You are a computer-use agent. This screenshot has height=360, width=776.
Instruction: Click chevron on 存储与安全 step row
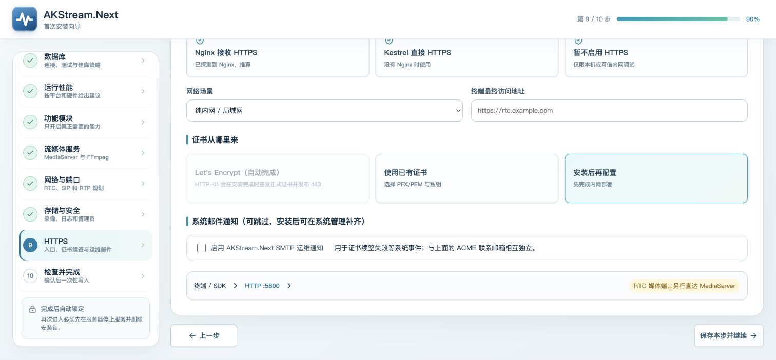[143, 214]
